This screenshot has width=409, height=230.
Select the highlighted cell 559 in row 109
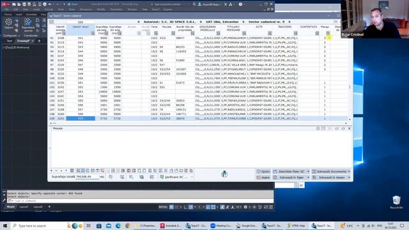coord(81,118)
